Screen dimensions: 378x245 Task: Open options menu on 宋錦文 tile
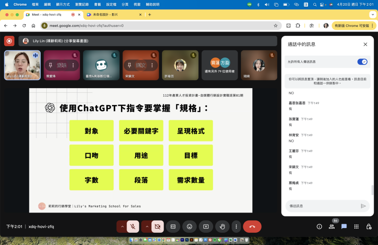coord(152,65)
